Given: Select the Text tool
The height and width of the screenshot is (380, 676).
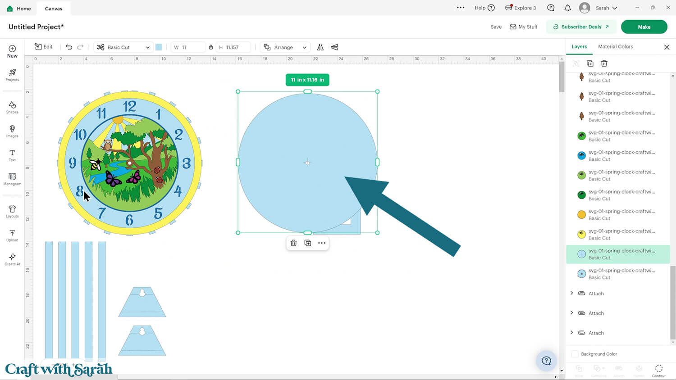Looking at the screenshot, I should pyautogui.click(x=12, y=155).
